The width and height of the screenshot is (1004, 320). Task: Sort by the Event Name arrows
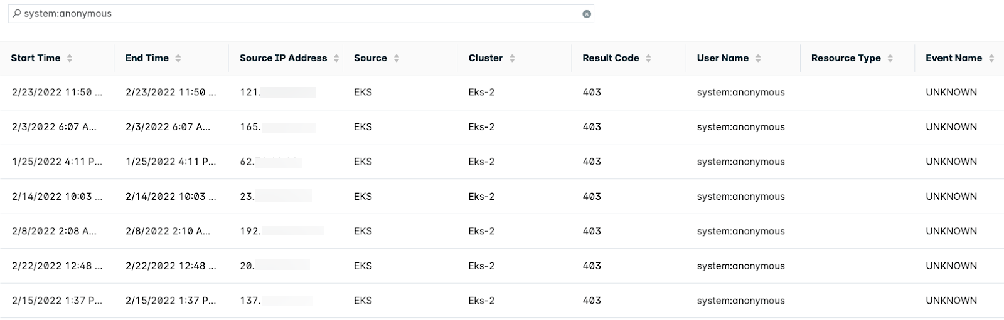click(991, 58)
